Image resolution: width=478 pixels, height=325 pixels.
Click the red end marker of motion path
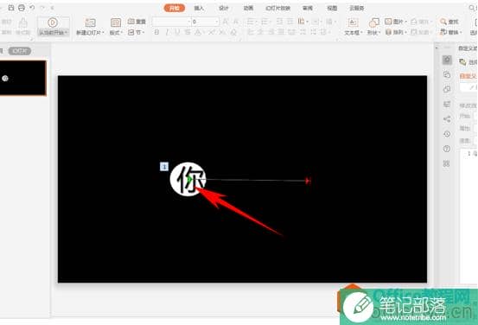308,181
